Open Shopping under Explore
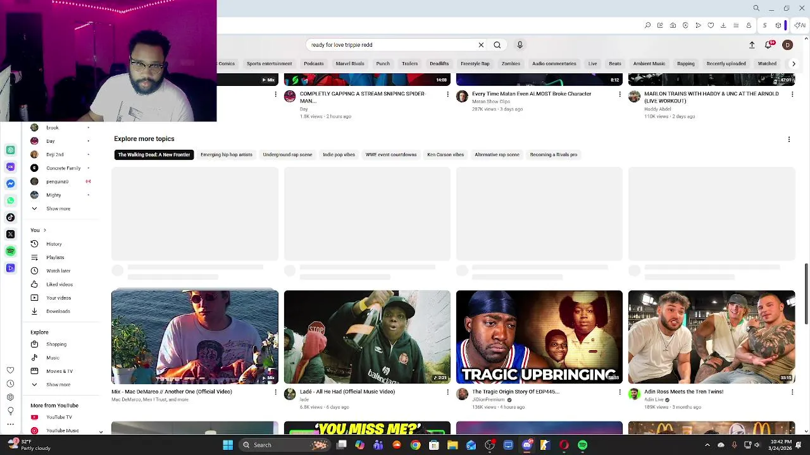 click(x=56, y=344)
